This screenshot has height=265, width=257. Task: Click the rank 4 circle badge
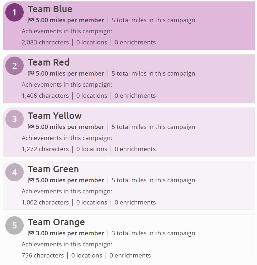tap(14, 172)
